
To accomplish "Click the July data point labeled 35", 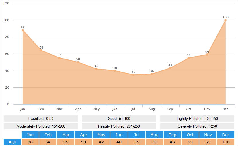I will click(133, 75).
